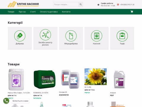This screenshot has width=142, height=107.
Task: Click the POWERFOL Zn EDTA product title
Action: (41, 93)
